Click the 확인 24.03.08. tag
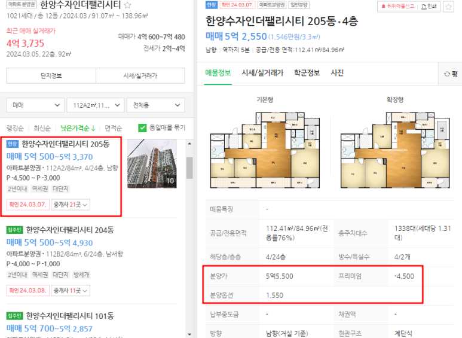 [27, 291]
